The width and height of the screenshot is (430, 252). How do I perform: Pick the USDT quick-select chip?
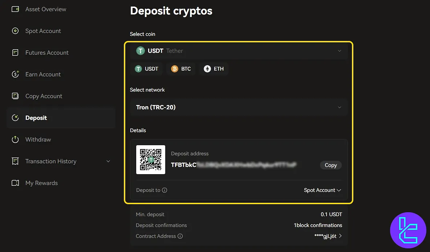pos(147,69)
